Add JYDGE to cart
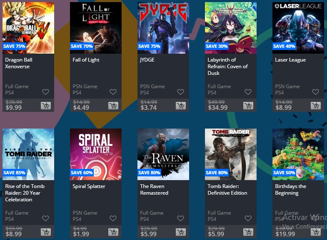This screenshot has width=327, height=240. [181, 106]
